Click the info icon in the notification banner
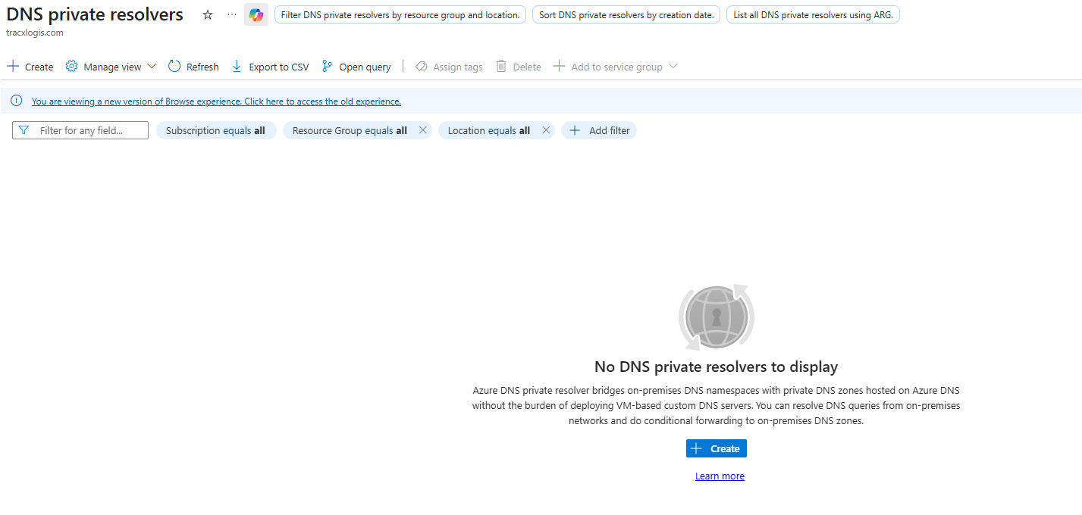 pos(17,101)
